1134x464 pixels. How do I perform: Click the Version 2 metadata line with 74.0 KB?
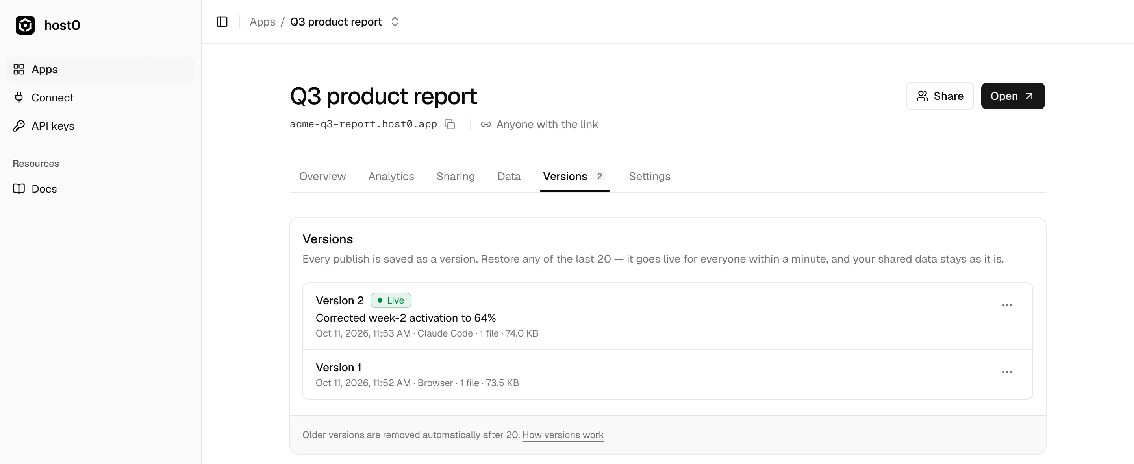point(426,333)
